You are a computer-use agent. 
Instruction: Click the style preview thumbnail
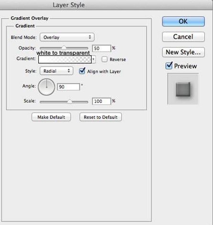(x=183, y=89)
